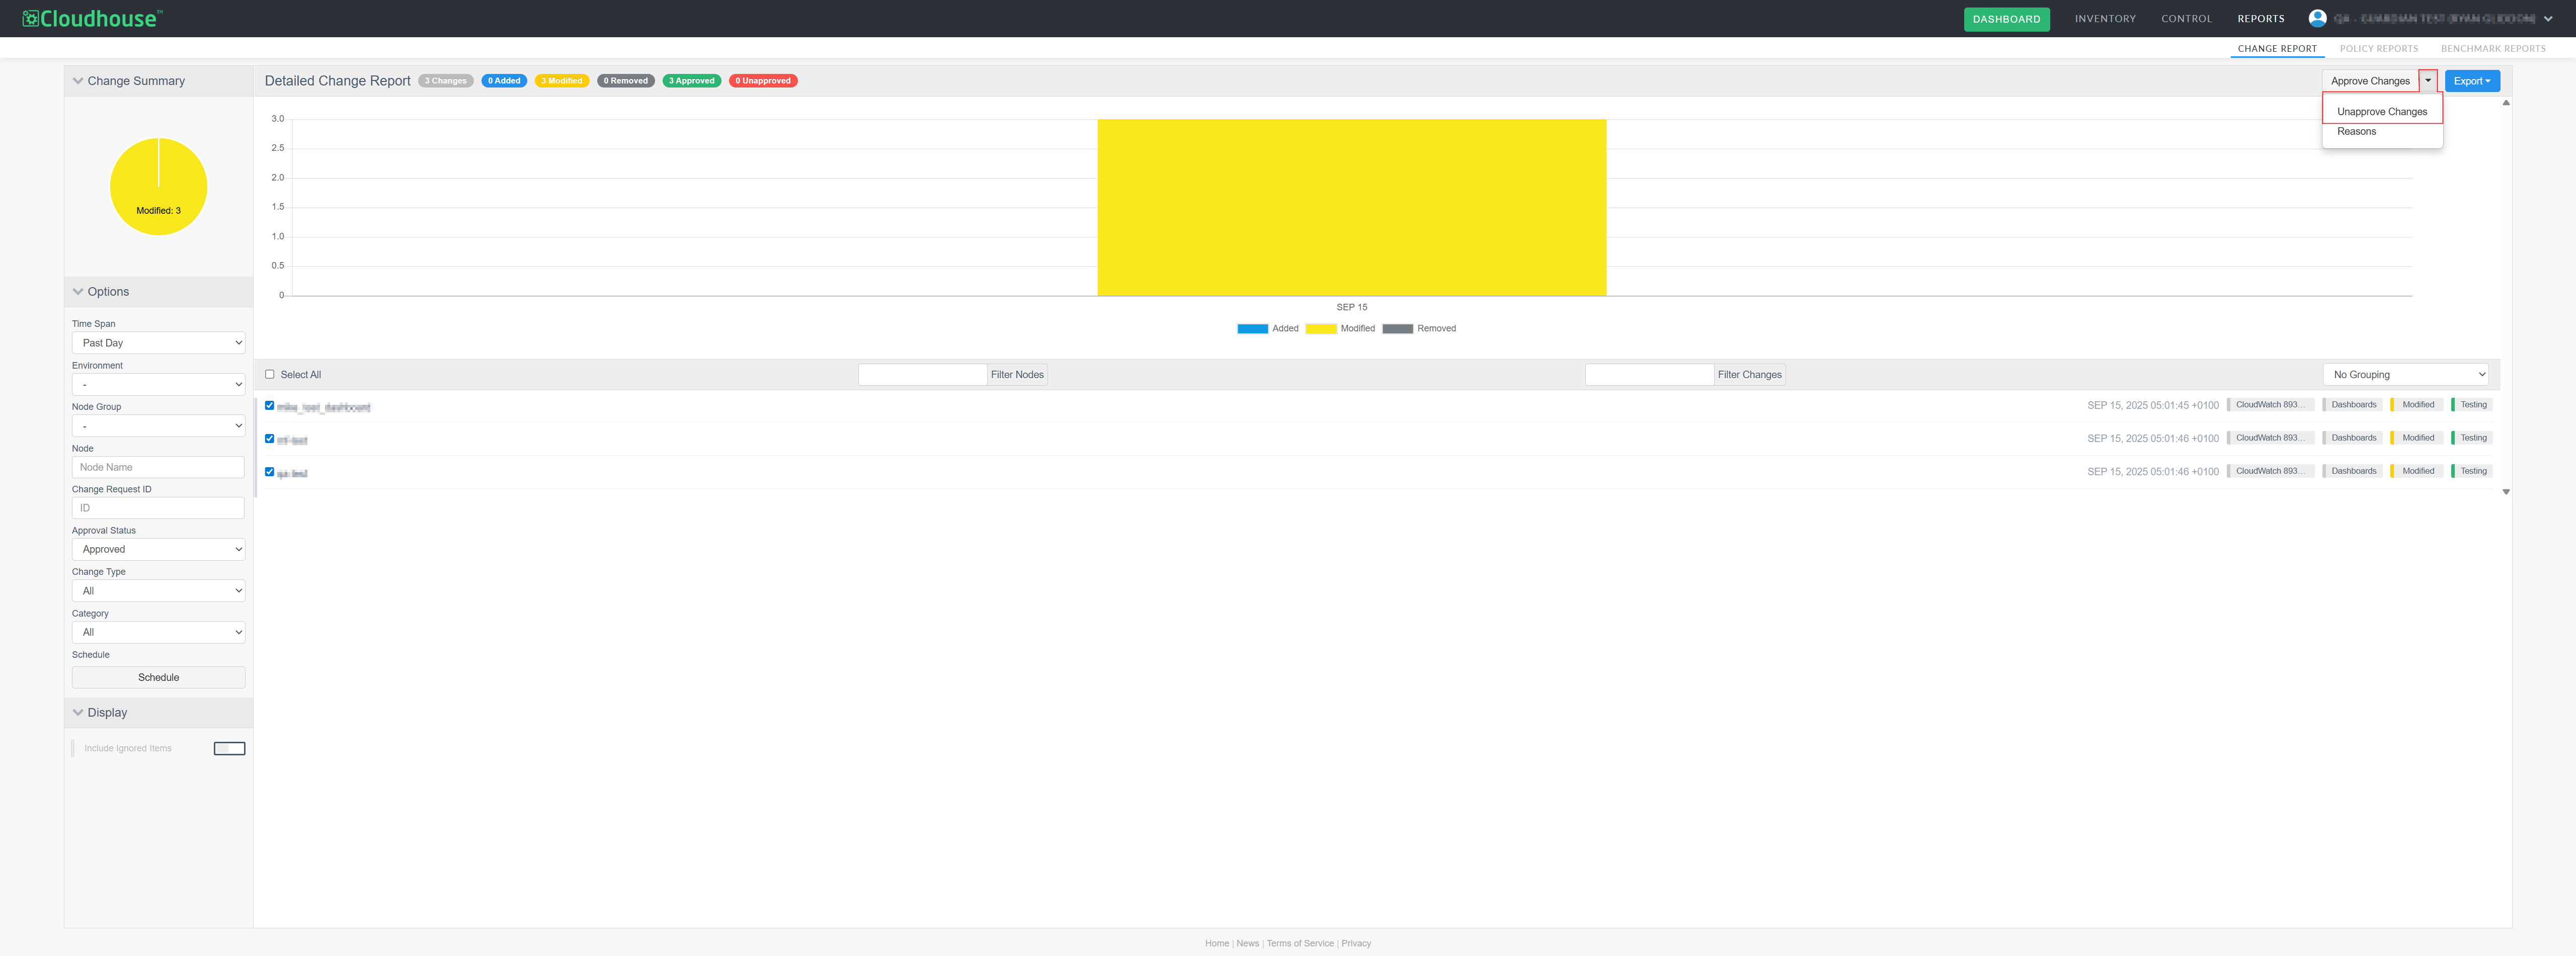Open the No Grouping dropdown
2576x956 pixels.
[x=2406, y=375]
